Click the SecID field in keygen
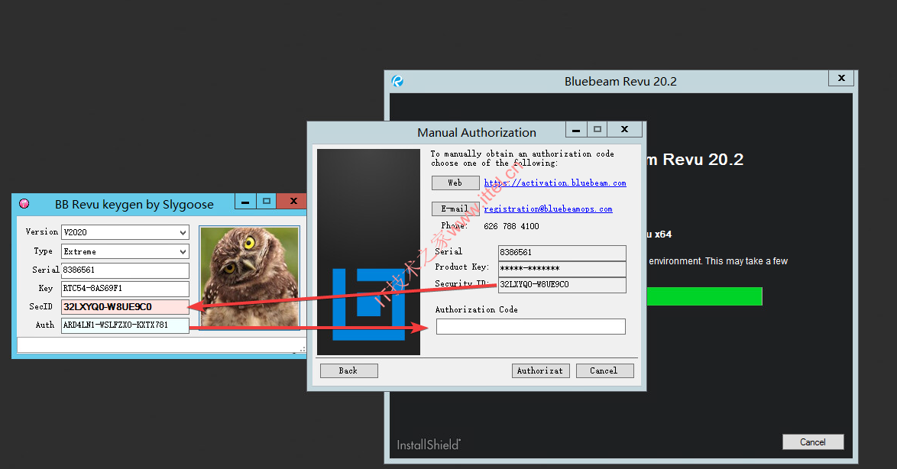Image resolution: width=897 pixels, height=469 pixels. 125,307
